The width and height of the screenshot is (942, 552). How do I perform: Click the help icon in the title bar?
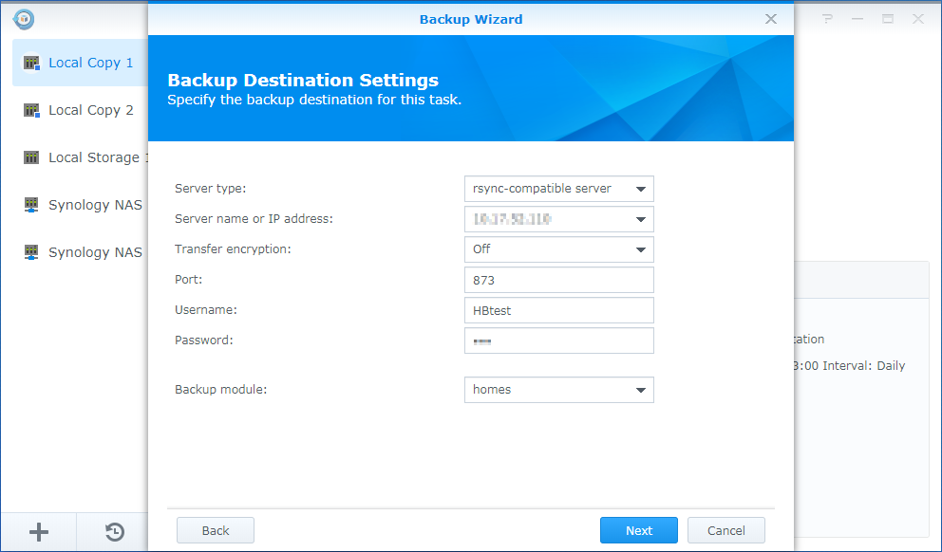[827, 18]
